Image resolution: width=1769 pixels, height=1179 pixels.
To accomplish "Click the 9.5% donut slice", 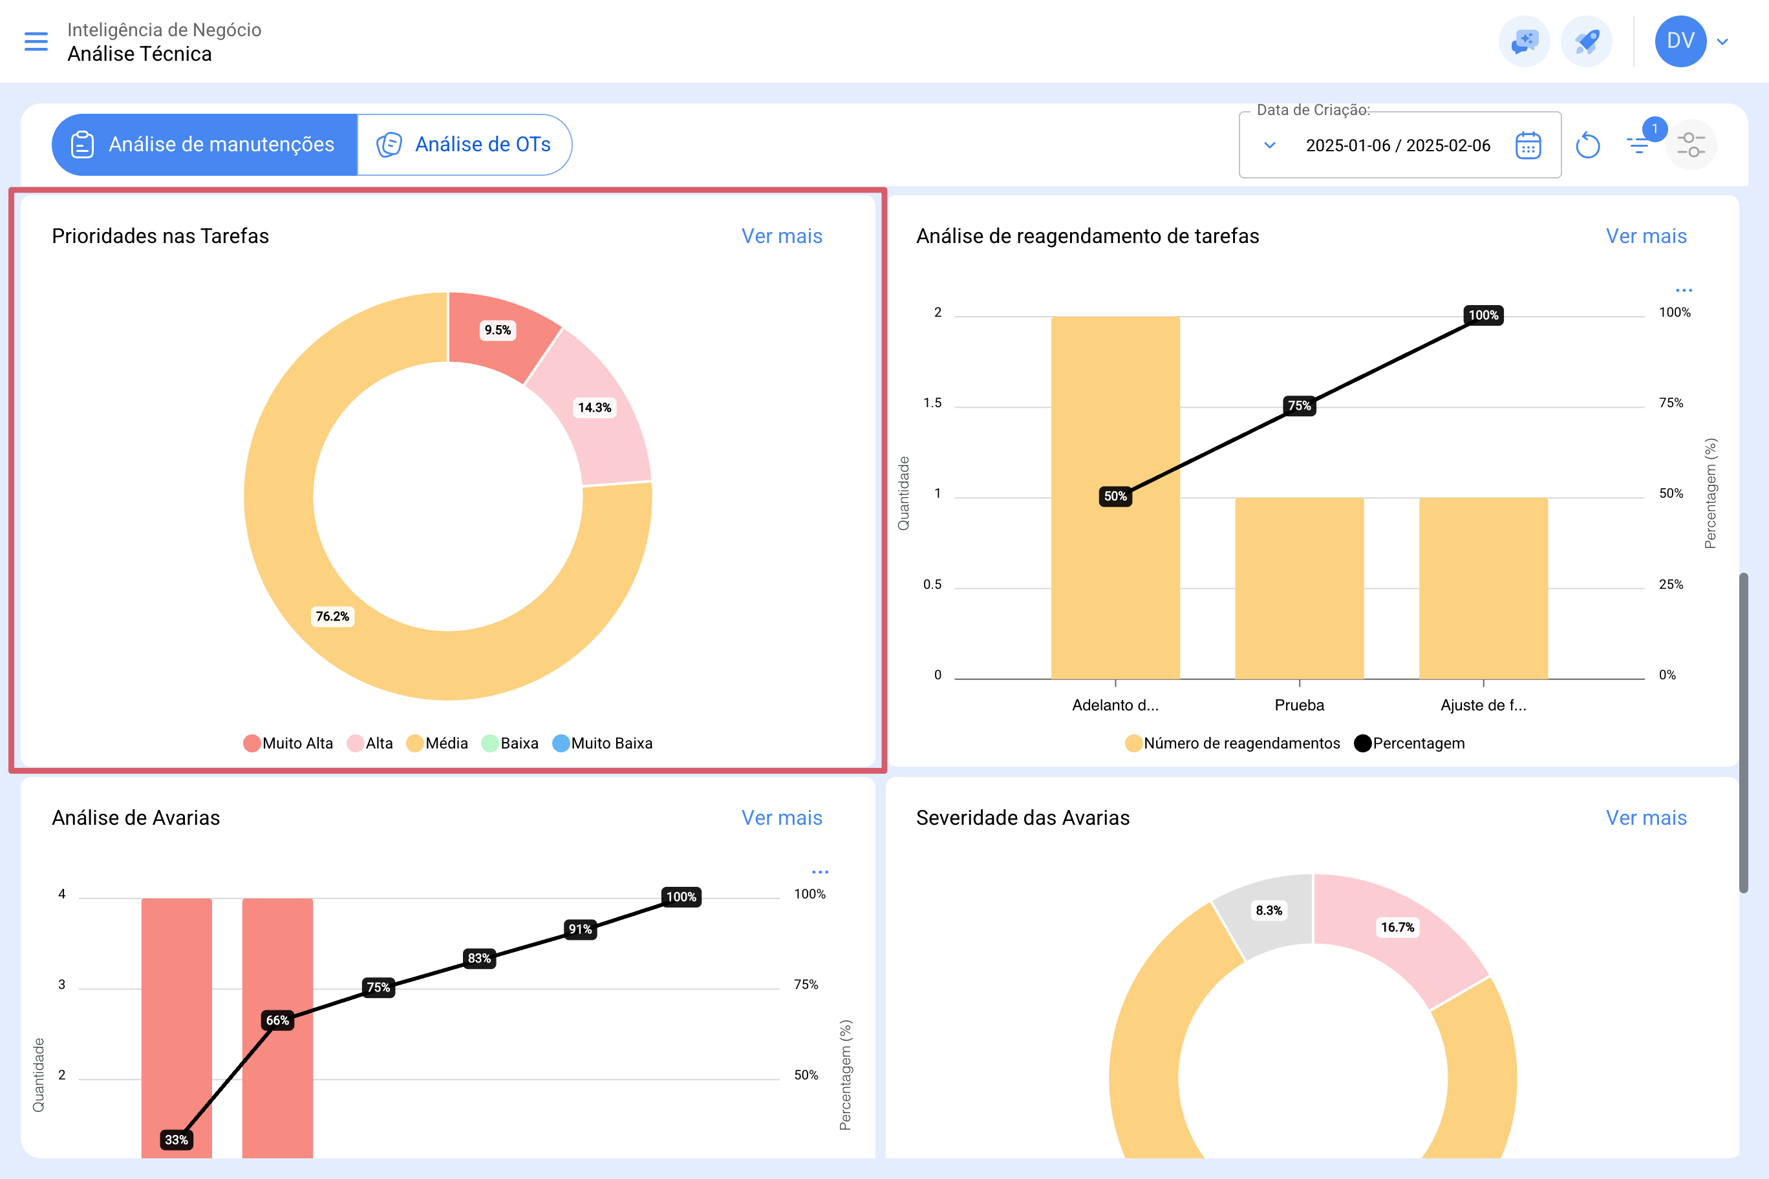I will (x=498, y=330).
